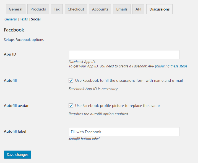This screenshot has height=163, width=198.
Task: Disable the Autofill checkbox
Action: (71, 80)
